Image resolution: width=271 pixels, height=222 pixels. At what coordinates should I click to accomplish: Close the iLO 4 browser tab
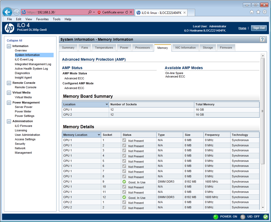pos(185,13)
